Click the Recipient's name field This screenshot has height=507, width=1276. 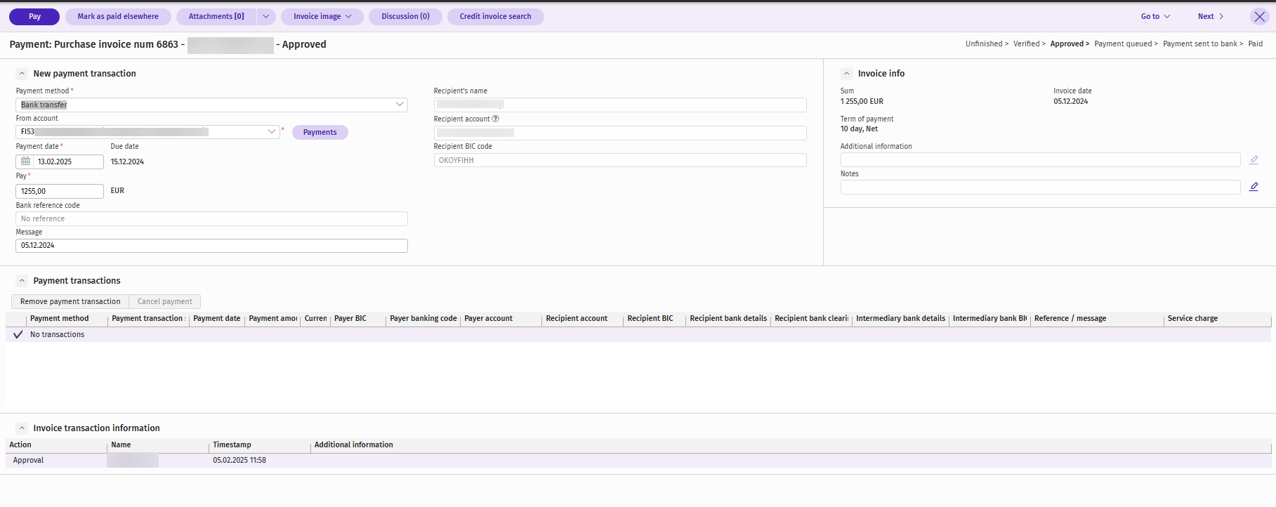[620, 105]
